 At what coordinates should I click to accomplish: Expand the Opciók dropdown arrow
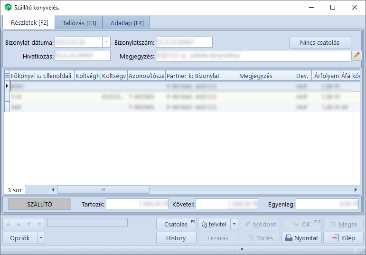click(41, 238)
